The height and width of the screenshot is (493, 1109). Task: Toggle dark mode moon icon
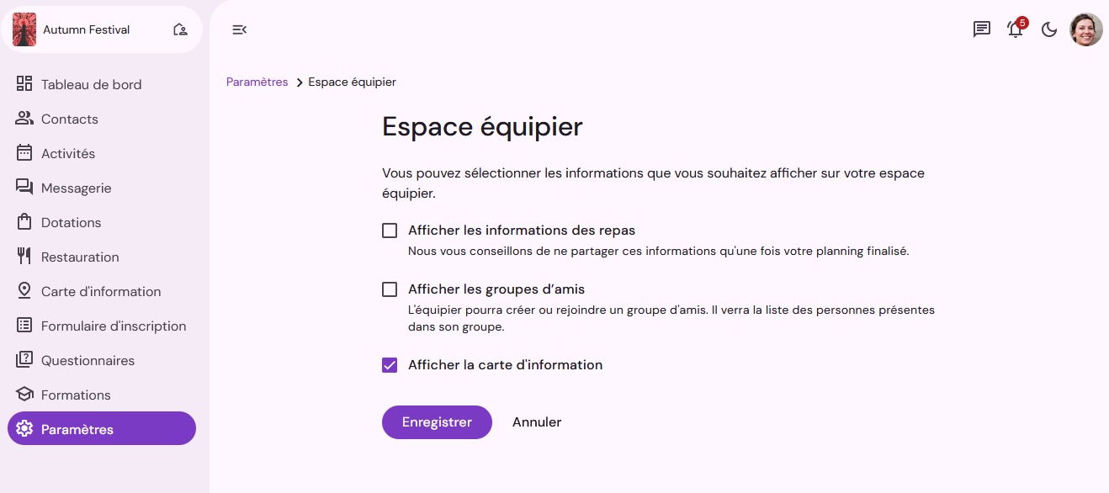1049,29
